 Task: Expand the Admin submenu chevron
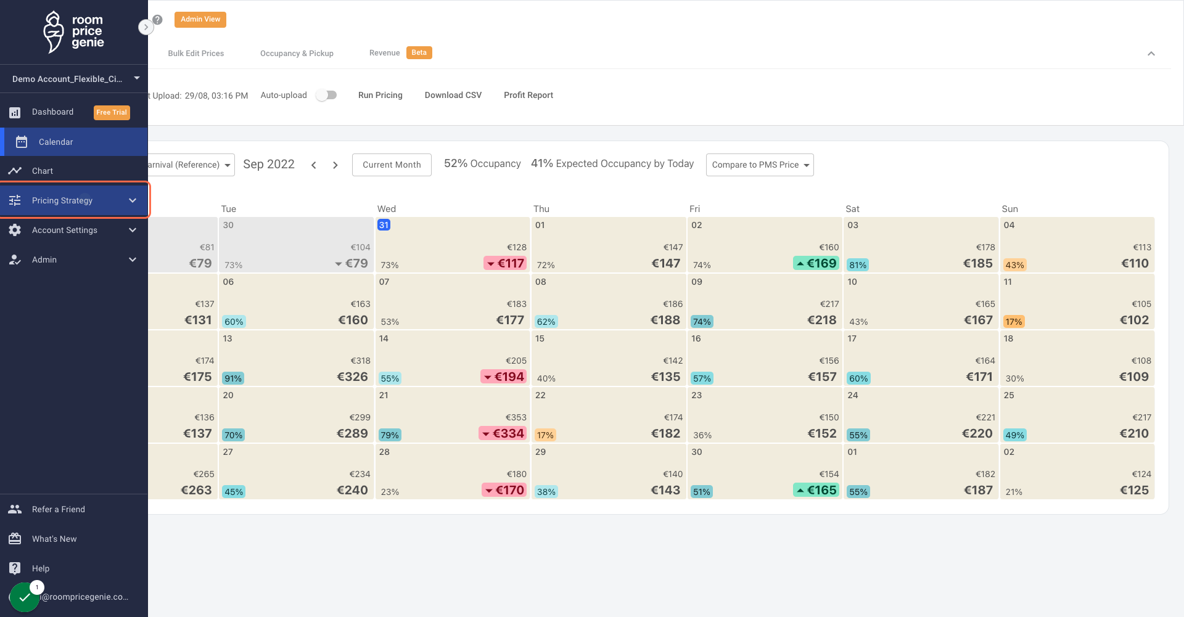(133, 259)
